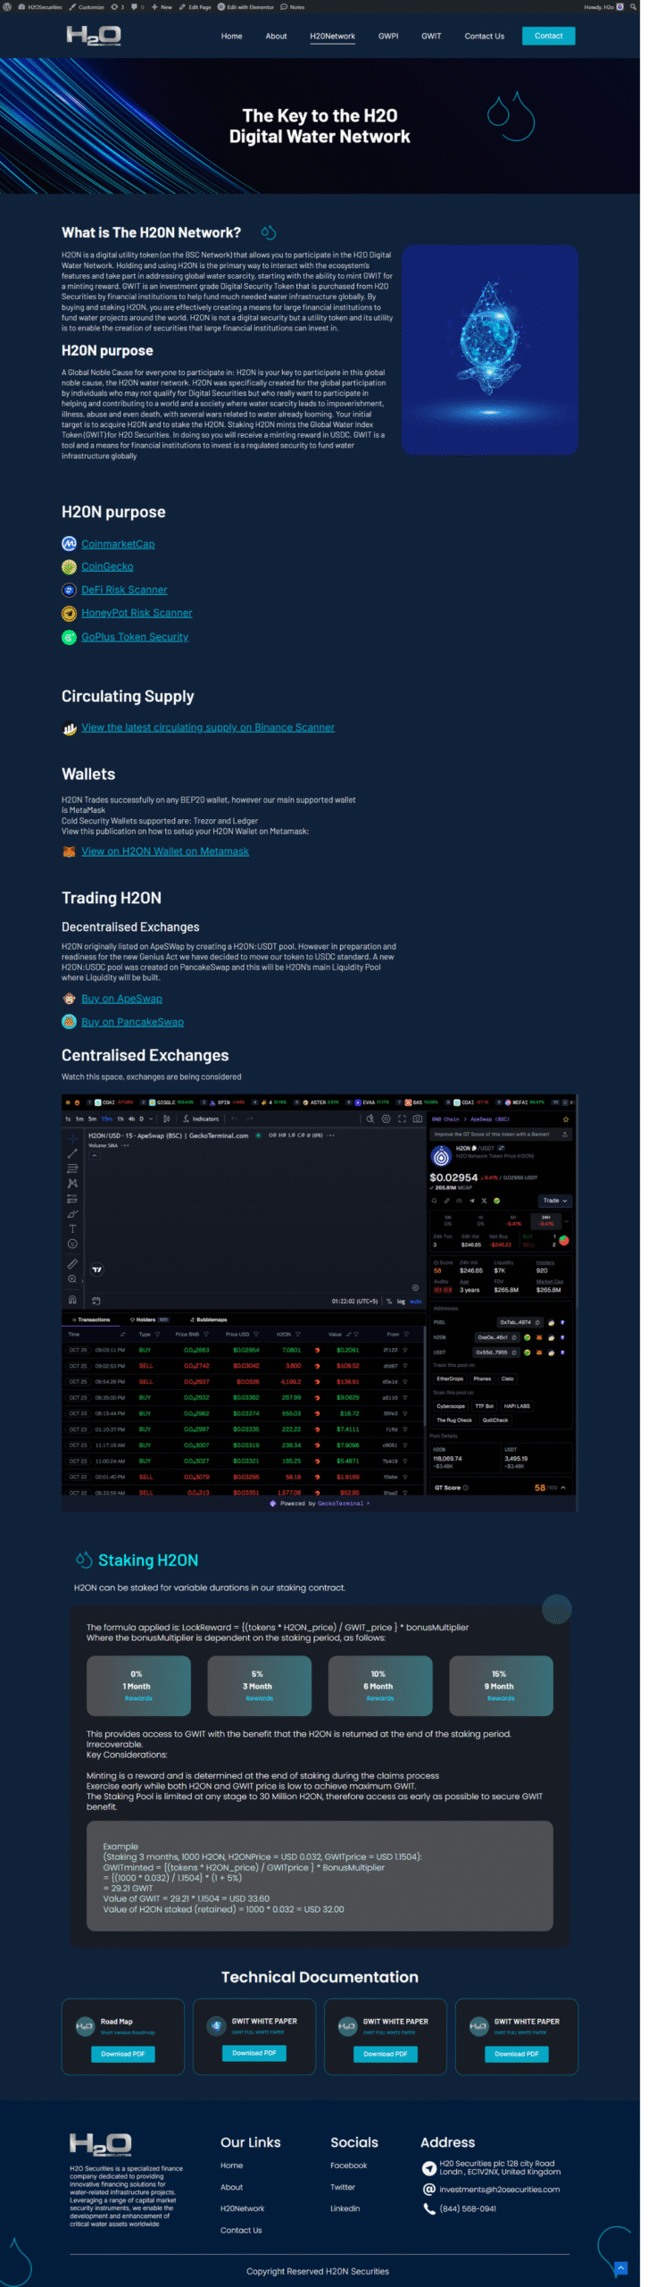
Task: Open the chart screenshot camera icon
Action: pyautogui.click(x=417, y=1118)
